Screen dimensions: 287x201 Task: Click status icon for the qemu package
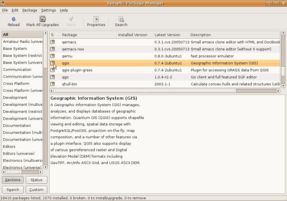click(52, 56)
